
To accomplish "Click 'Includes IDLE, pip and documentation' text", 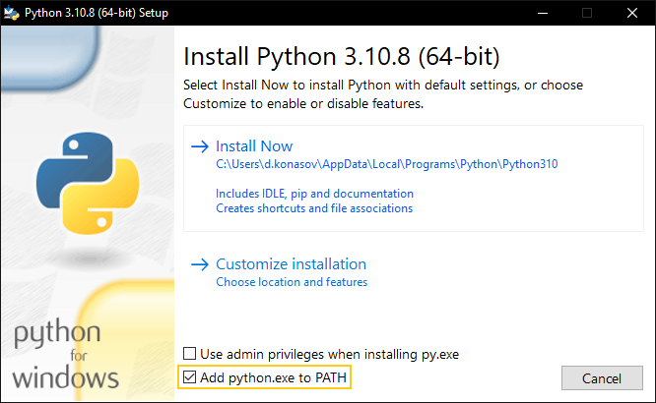I will click(x=314, y=194).
